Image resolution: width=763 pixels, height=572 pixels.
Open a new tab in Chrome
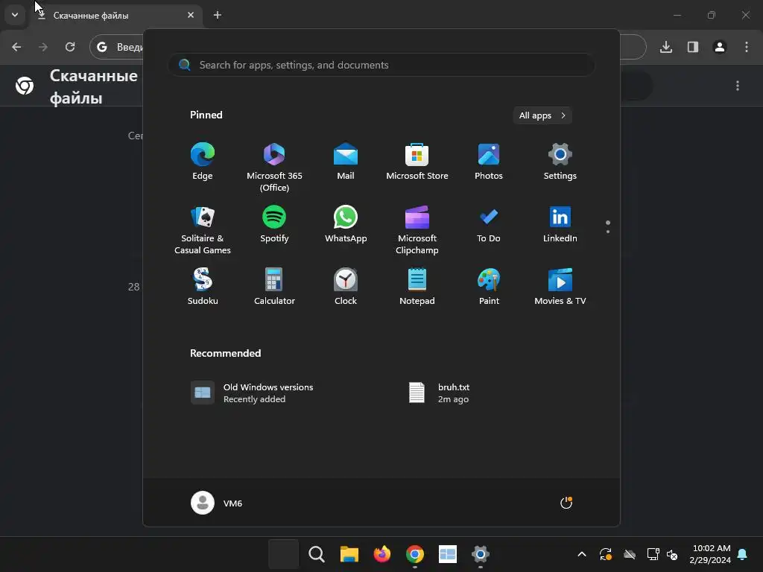tap(218, 15)
